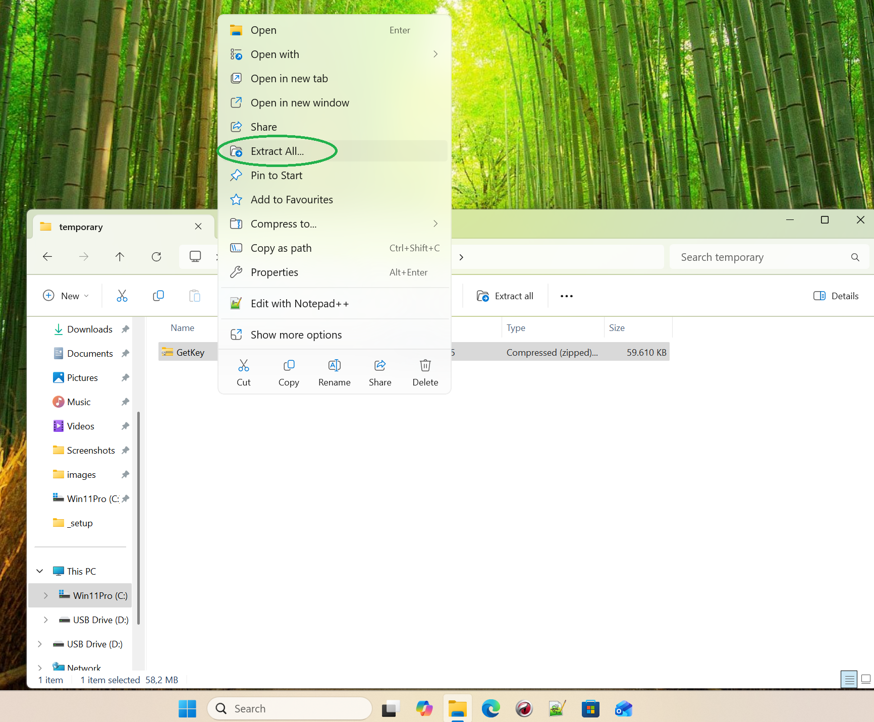Click the Rename icon in the context menu
Viewport: 874px width, 722px height.
click(334, 372)
